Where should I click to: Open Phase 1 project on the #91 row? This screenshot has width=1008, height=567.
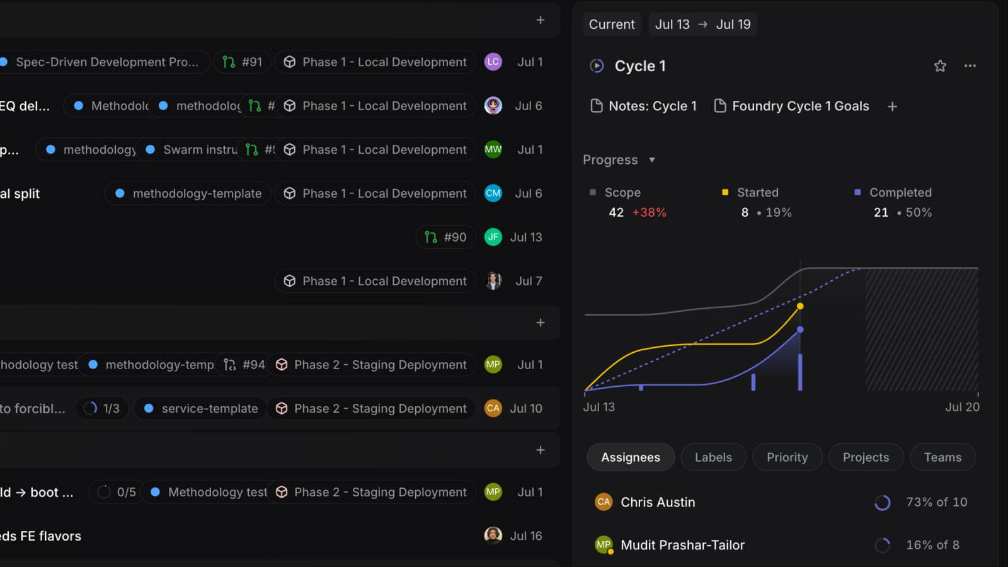tap(375, 62)
